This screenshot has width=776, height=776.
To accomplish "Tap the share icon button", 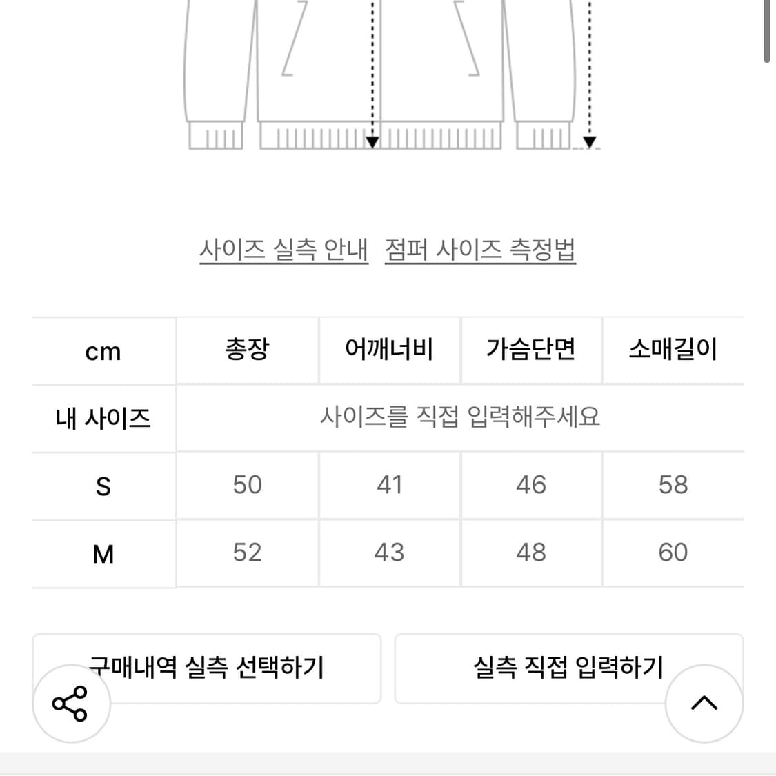I will click(x=70, y=704).
